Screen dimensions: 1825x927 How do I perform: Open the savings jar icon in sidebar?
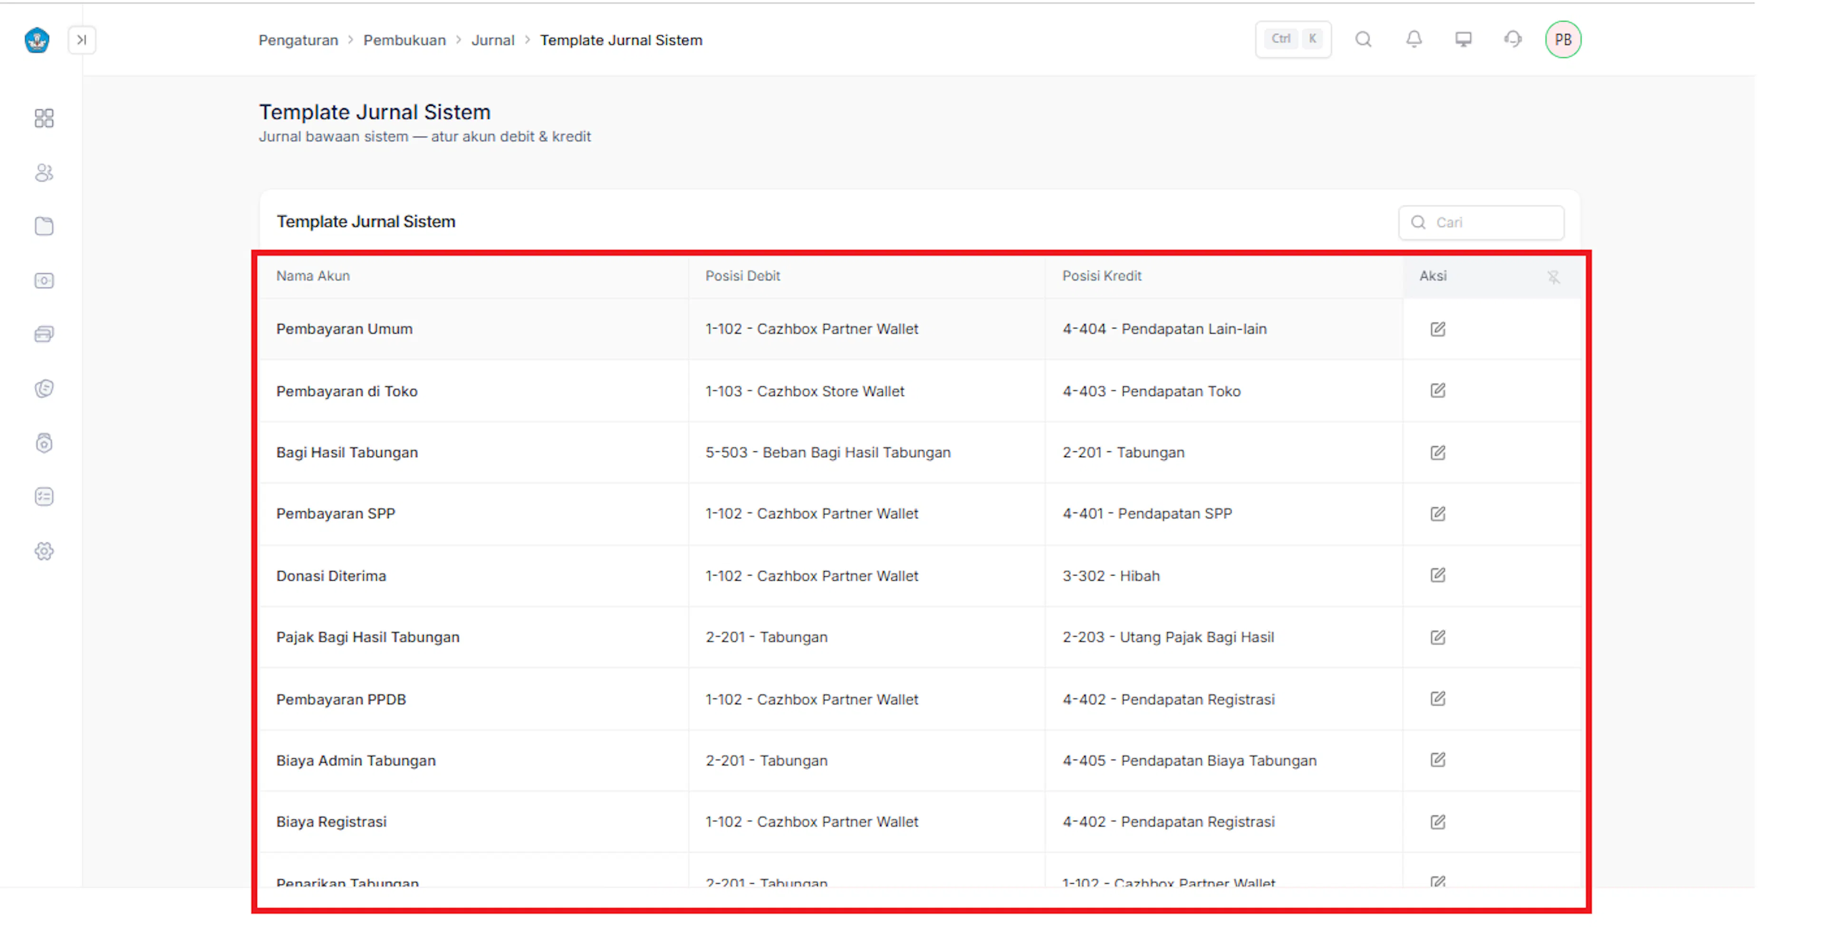coord(44,443)
